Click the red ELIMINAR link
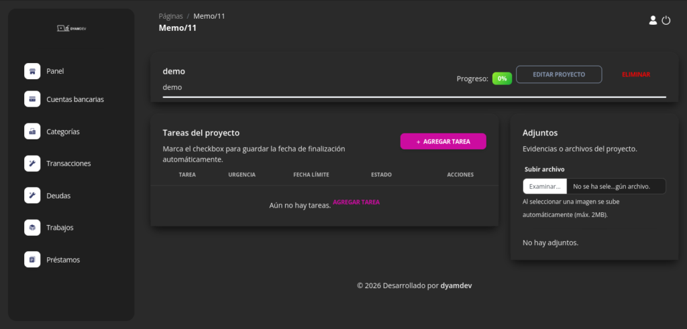This screenshot has height=329, width=687. coord(635,74)
